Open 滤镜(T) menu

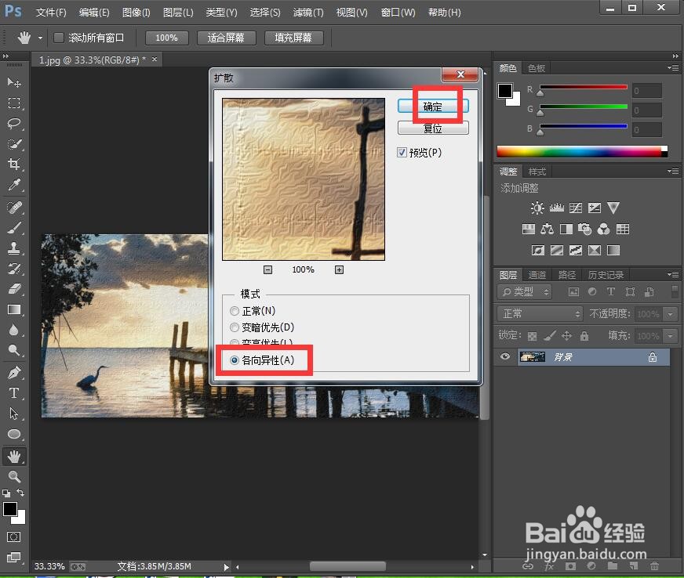[x=308, y=13]
